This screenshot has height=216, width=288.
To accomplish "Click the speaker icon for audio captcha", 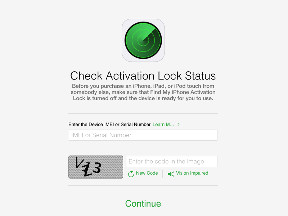I will pyautogui.click(x=171, y=174).
